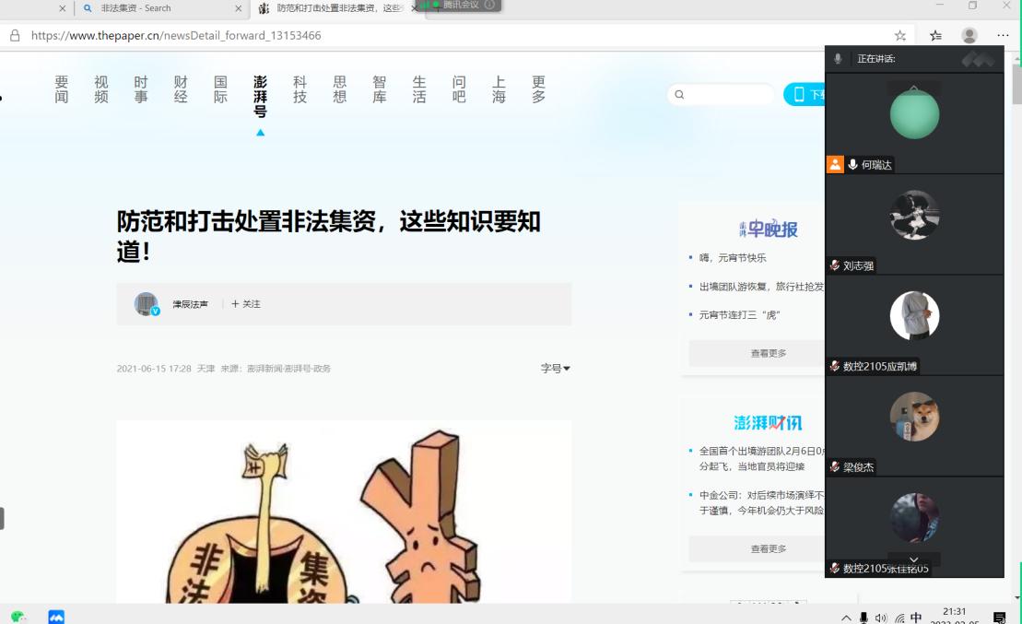Screen dimensions: 1022x624
Task: Click 何瑞达's microphone icon
Action: tap(852, 164)
